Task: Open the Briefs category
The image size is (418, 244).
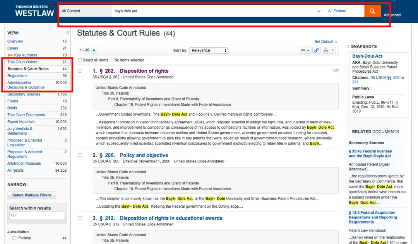Action: pos(12,108)
